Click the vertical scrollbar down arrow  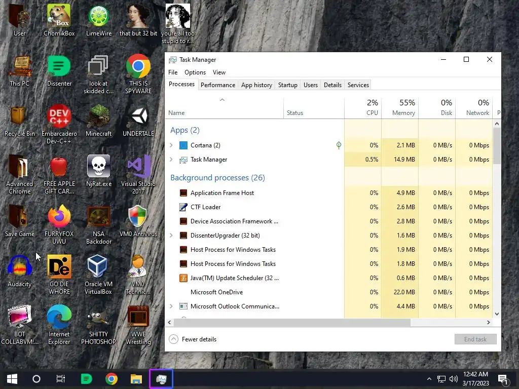[x=497, y=314]
